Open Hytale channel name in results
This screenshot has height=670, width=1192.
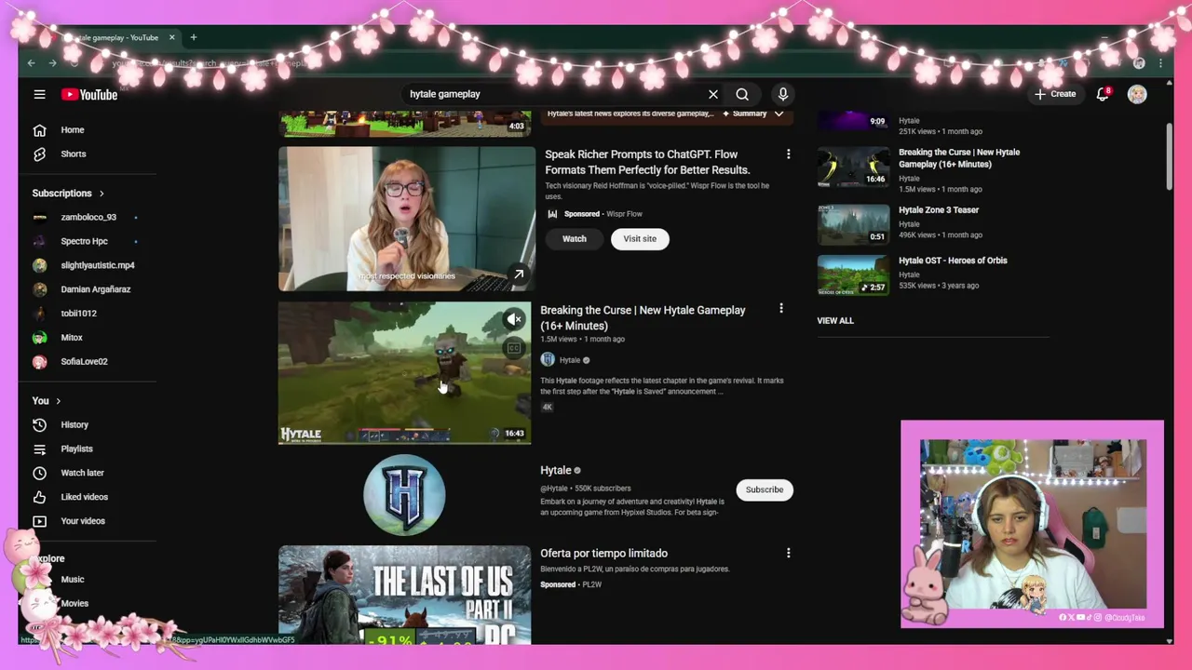pos(556,471)
